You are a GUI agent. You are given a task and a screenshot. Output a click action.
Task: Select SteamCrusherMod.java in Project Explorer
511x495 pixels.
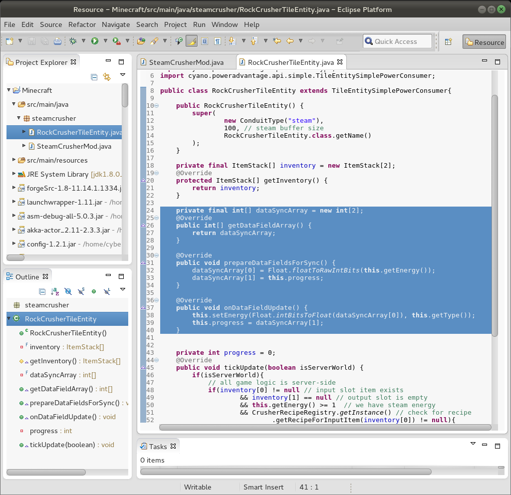[x=74, y=146]
